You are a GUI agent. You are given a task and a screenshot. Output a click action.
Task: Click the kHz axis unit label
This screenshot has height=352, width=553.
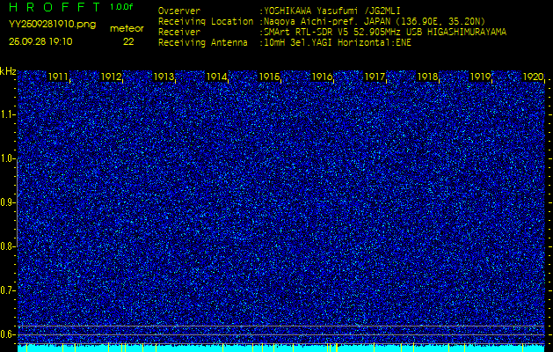click(x=8, y=71)
